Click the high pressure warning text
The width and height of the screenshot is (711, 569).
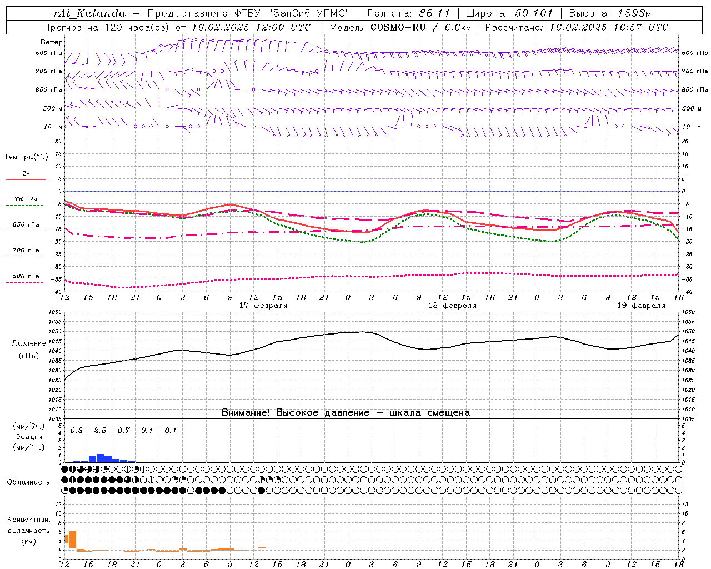346,412
